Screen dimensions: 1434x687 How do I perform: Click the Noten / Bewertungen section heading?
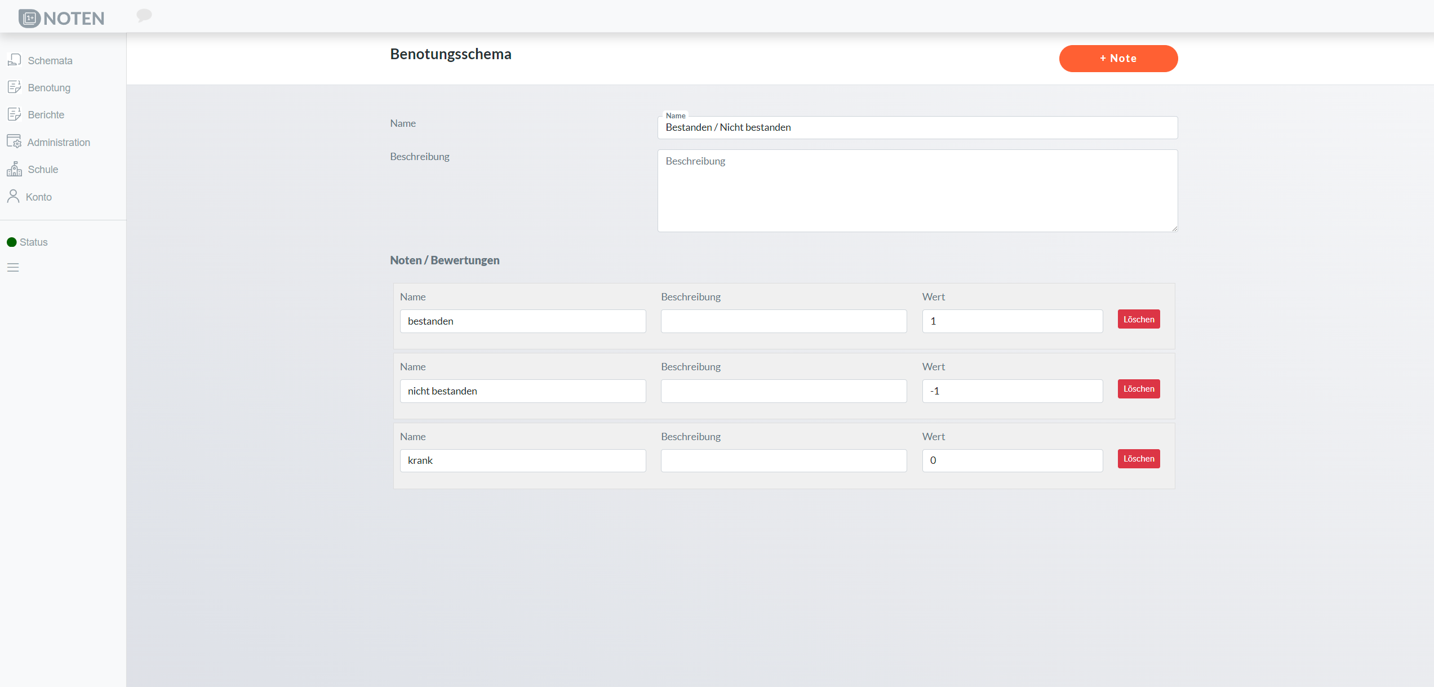point(445,260)
